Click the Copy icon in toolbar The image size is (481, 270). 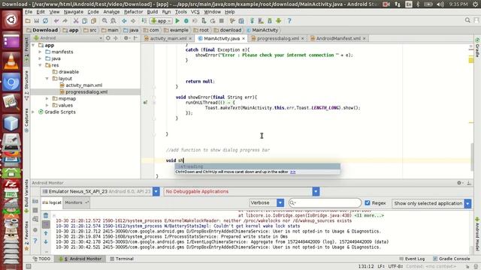pyautogui.click(x=85, y=21)
